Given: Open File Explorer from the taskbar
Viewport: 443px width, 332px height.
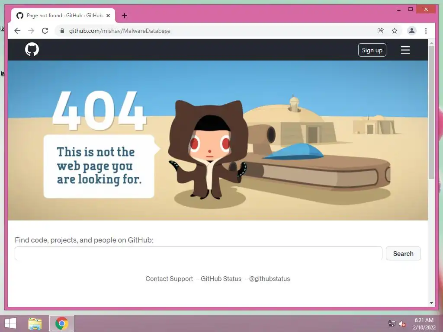Looking at the screenshot, I should click(35, 323).
